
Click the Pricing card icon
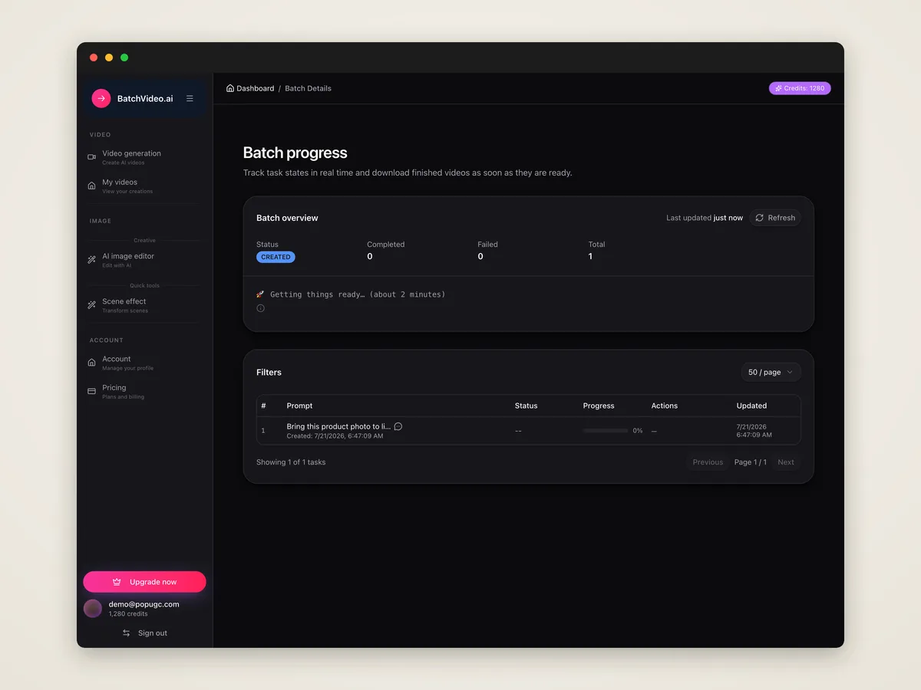coord(92,391)
